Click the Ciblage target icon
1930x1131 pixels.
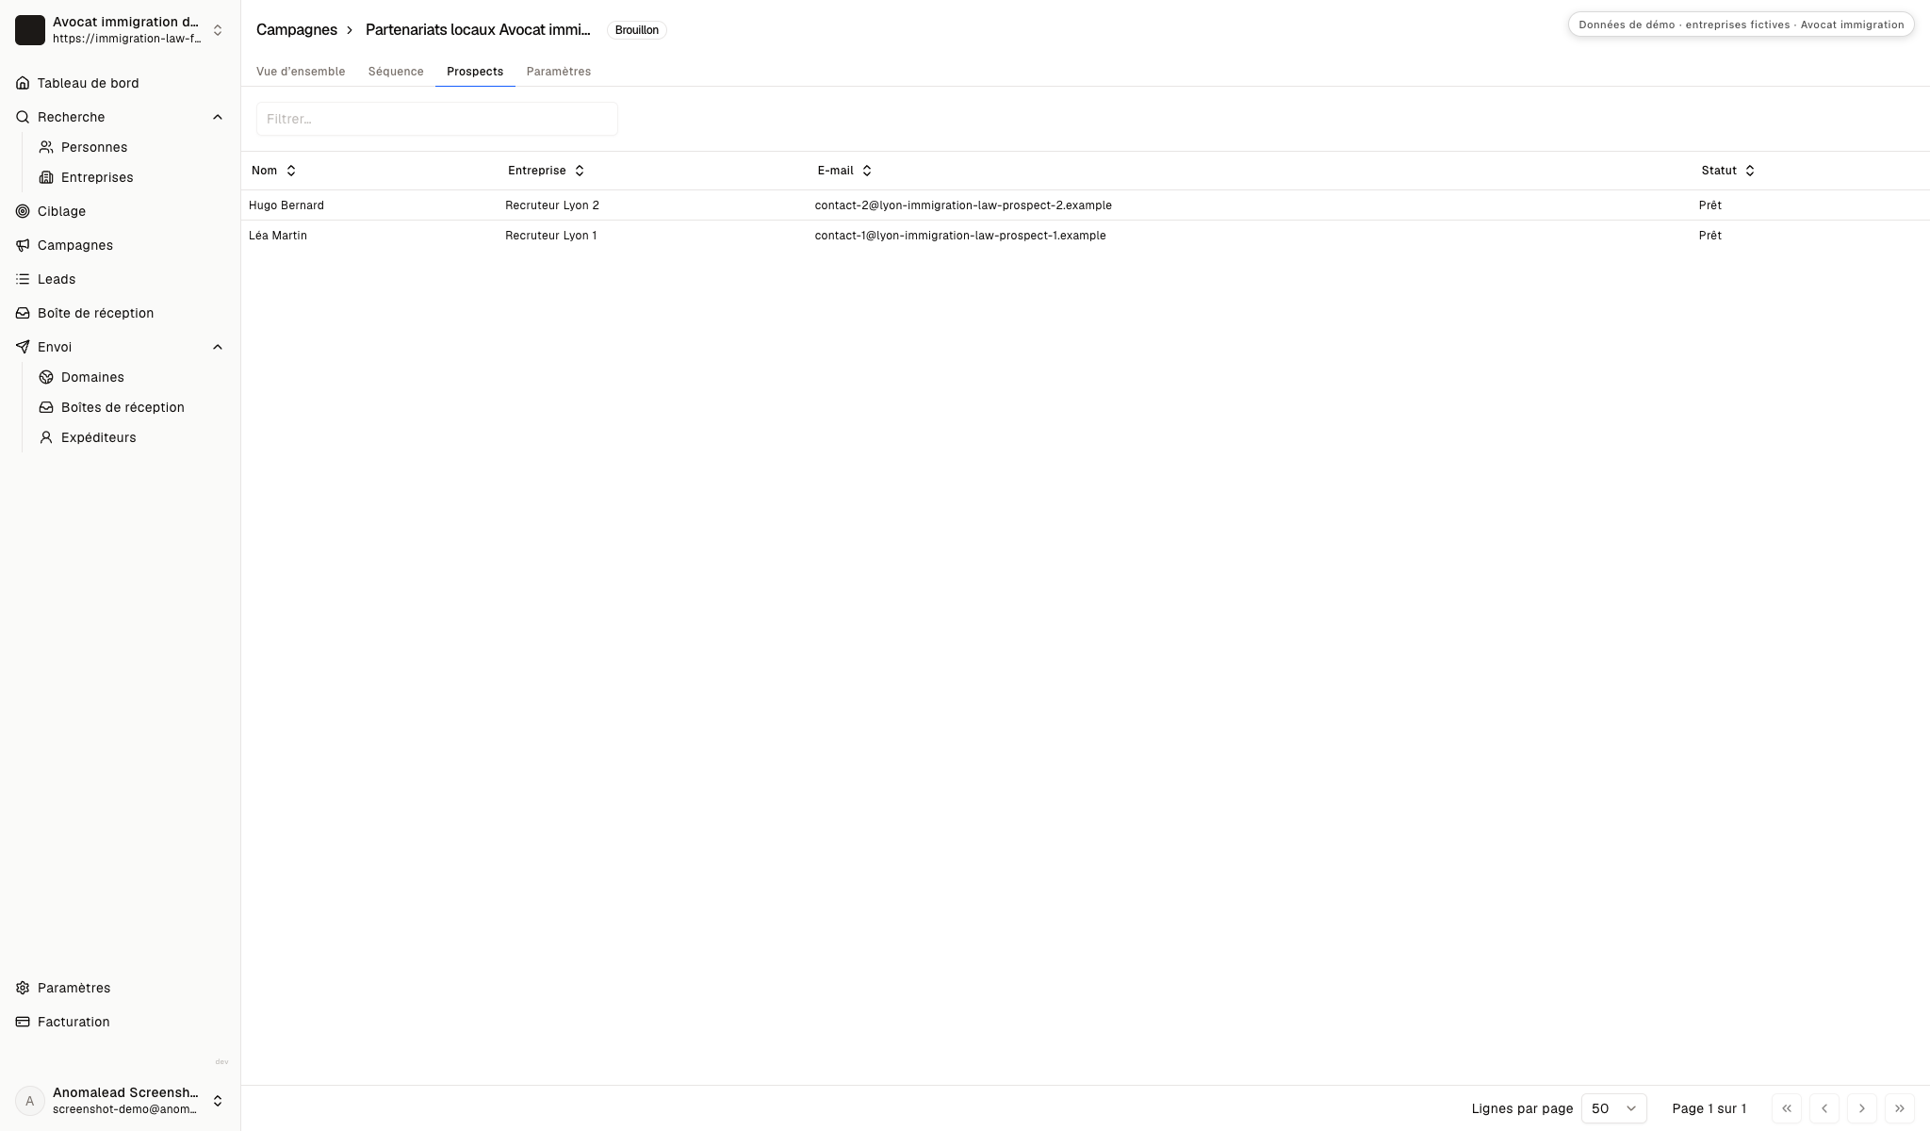click(23, 211)
